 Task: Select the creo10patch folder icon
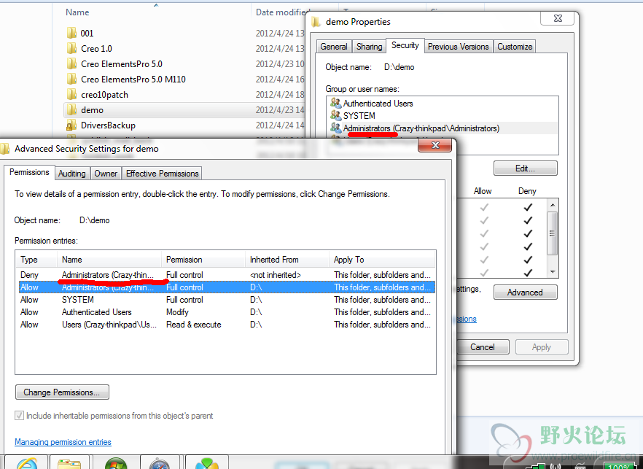[x=71, y=94]
